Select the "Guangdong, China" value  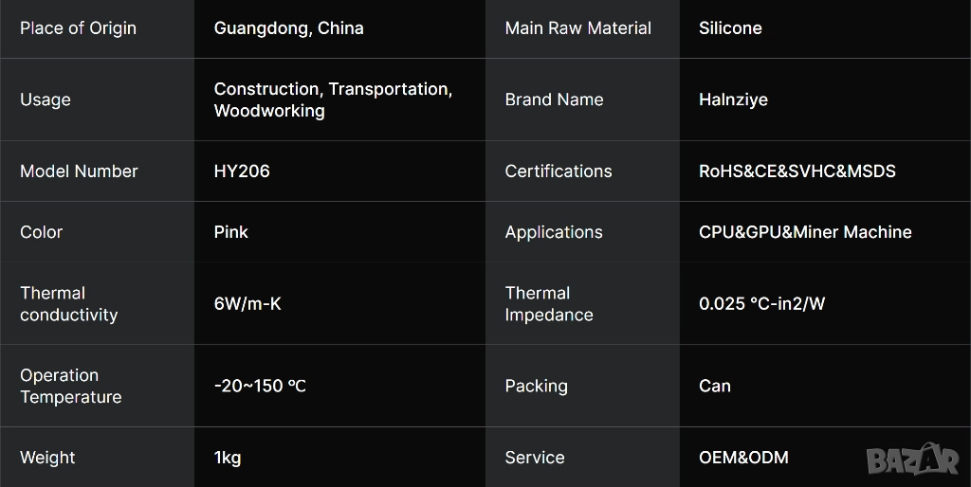(288, 28)
